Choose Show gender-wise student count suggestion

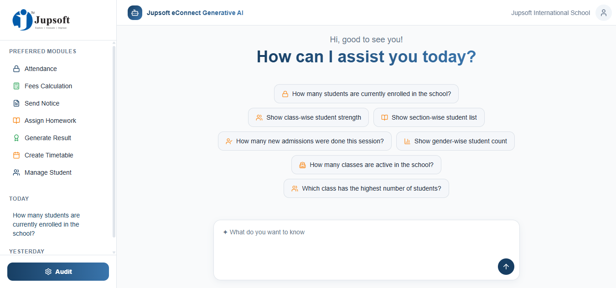tap(455, 141)
